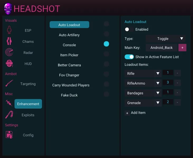The width and height of the screenshot is (193, 158).
Task: Click the Rifle quantity field showing 1
Action: coord(168,73)
